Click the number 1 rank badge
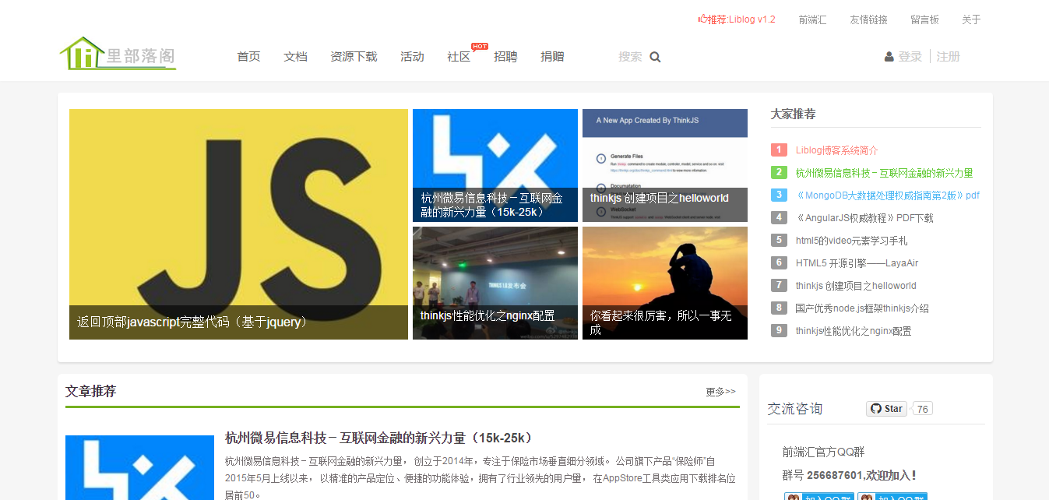This screenshot has width=1049, height=500. 779,150
